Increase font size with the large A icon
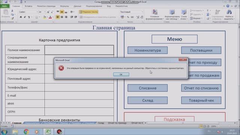 point(48,12)
